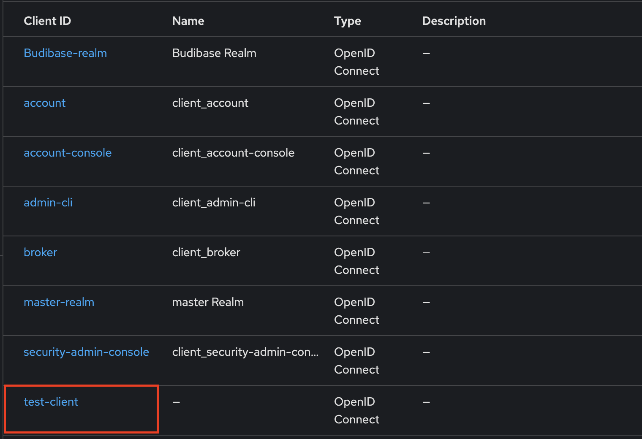Click the Client ID column header

[47, 21]
